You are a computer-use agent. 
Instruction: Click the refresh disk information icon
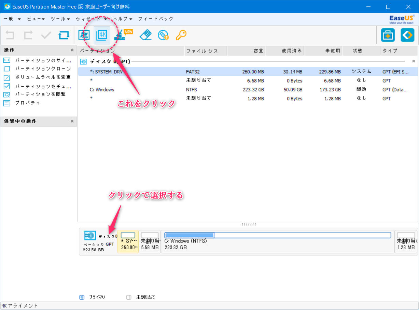64,35
